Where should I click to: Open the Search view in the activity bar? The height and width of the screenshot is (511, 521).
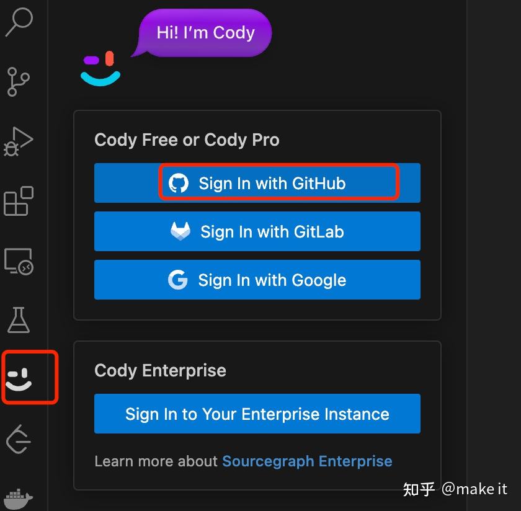click(19, 22)
